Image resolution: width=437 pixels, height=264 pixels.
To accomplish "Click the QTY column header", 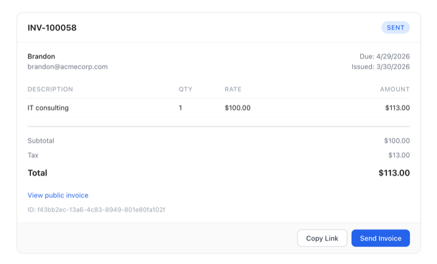I will tap(186, 90).
